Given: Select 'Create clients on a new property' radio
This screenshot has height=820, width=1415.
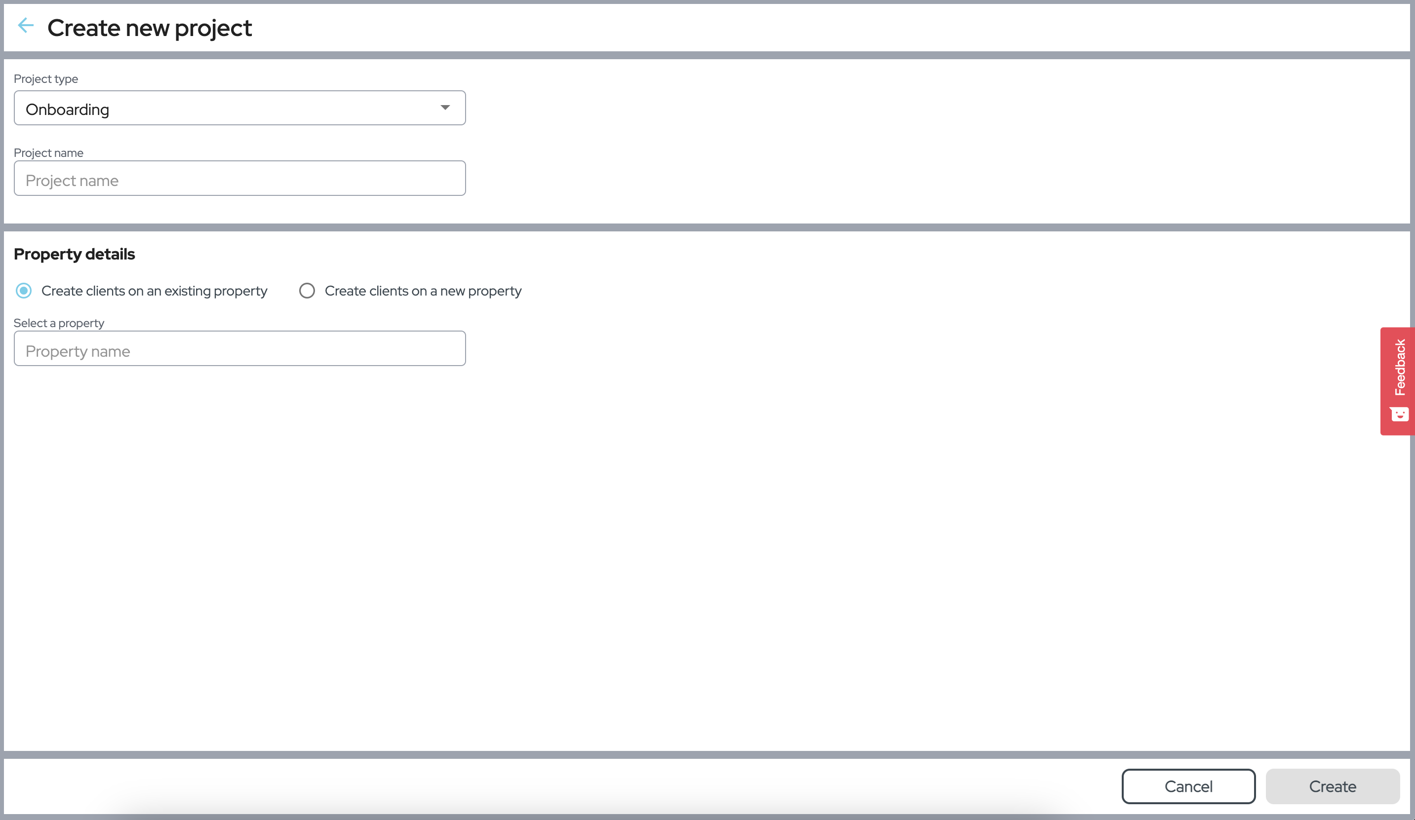Looking at the screenshot, I should [x=307, y=291].
